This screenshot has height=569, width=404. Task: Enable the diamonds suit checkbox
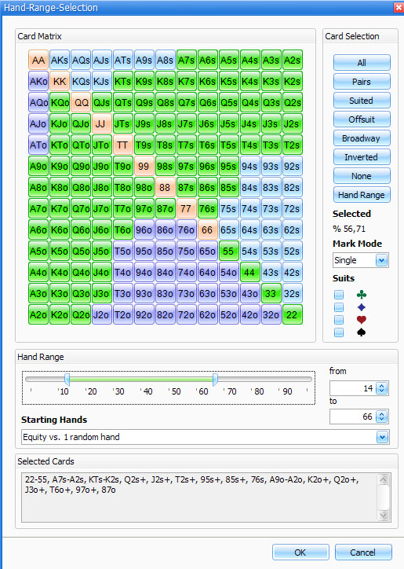339,307
